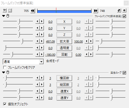Viewport: 129px width, 108px height.
Task: Click the mouse icon in image loop header
Action: pyautogui.click(x=8, y=72)
